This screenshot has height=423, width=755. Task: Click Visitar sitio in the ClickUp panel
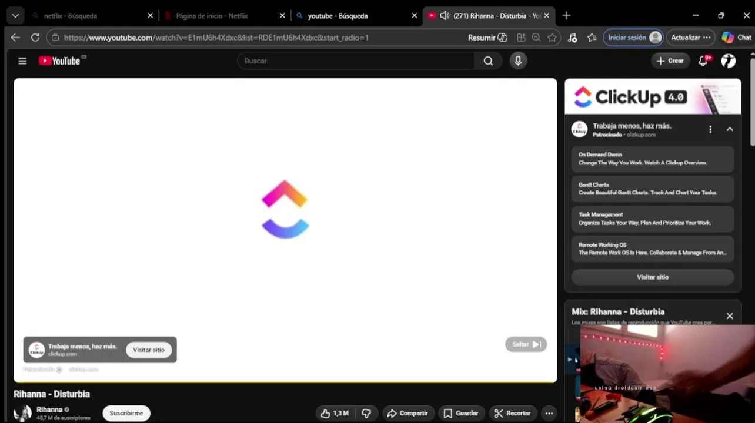(x=653, y=277)
